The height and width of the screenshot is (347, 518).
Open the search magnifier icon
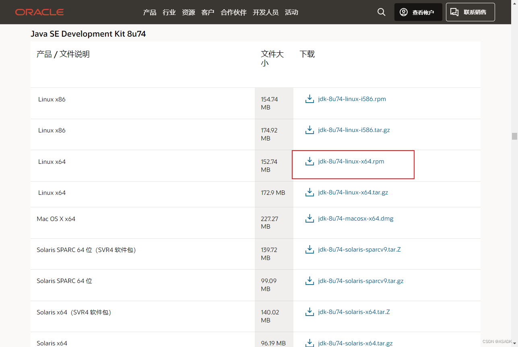[x=382, y=12]
